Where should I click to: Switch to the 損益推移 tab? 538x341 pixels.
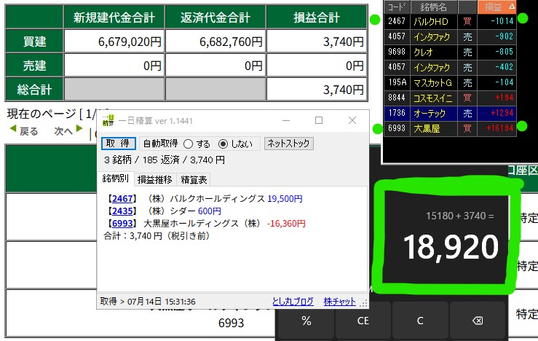click(155, 179)
